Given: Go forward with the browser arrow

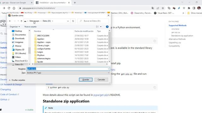Looking at the screenshot, I should 4,8.
